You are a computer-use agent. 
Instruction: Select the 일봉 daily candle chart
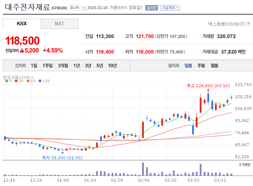(x=188, y=65)
